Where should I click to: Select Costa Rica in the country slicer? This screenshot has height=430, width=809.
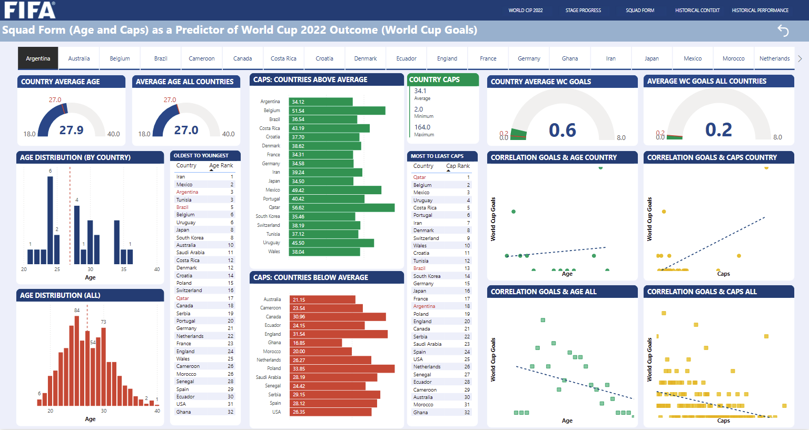pyautogui.click(x=283, y=58)
